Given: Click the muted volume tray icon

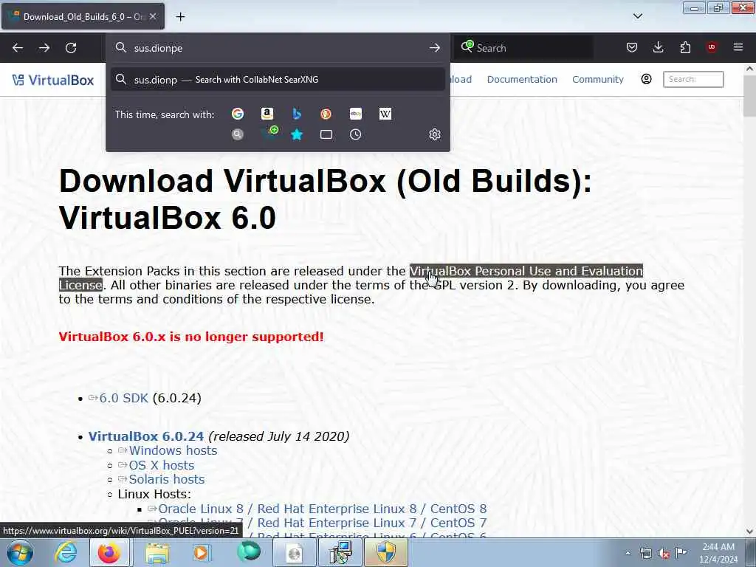Looking at the screenshot, I should 664,554.
